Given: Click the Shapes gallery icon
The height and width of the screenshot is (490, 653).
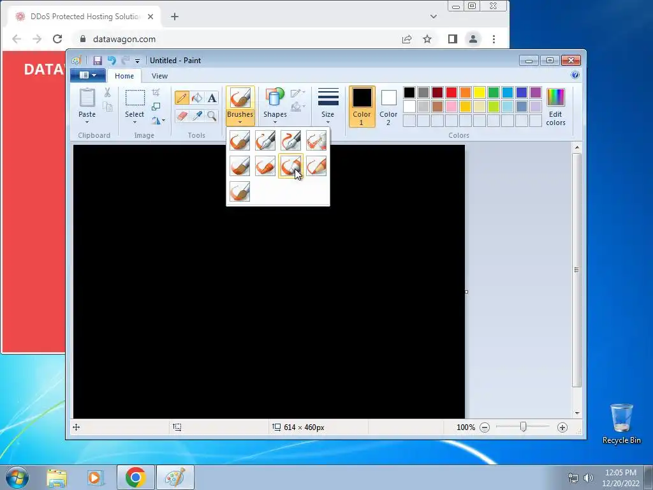Looking at the screenshot, I should coord(275,97).
